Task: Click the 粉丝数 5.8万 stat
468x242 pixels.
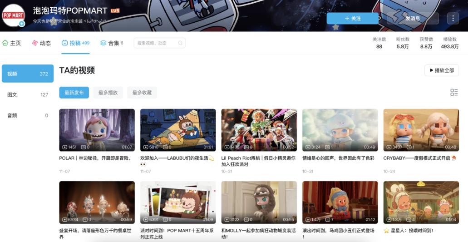Action: 403,43
